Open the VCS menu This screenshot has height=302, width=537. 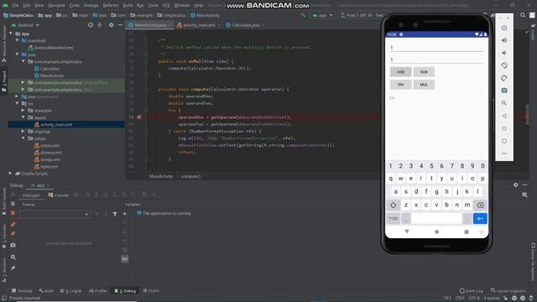coord(166,6)
